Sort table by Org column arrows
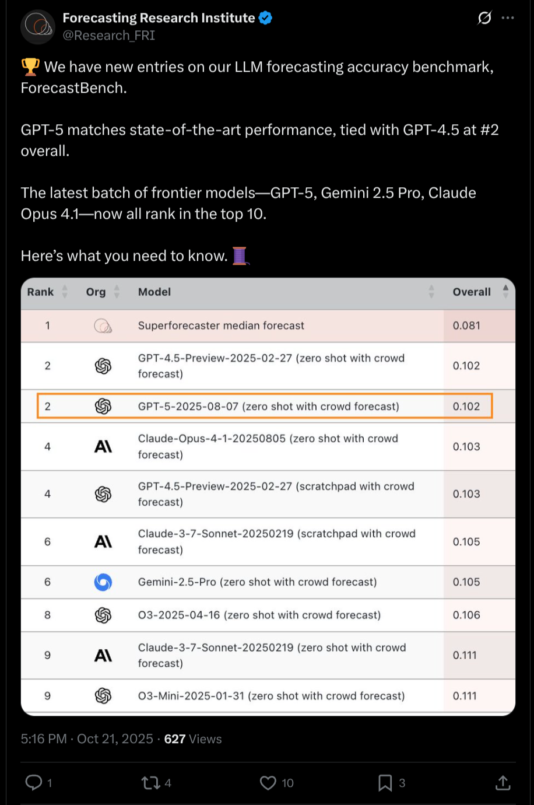 [x=117, y=292]
